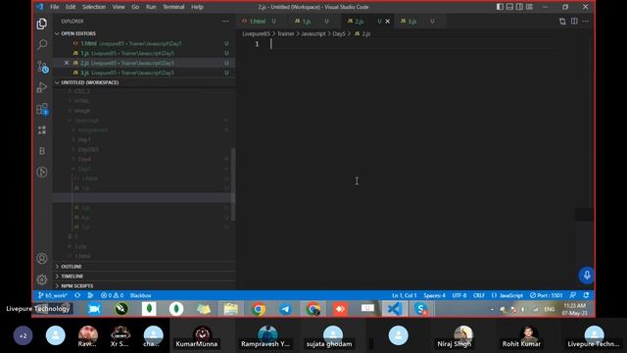Select 3.js in Open Editors list
This screenshot has height=353, width=627.
point(144,73)
